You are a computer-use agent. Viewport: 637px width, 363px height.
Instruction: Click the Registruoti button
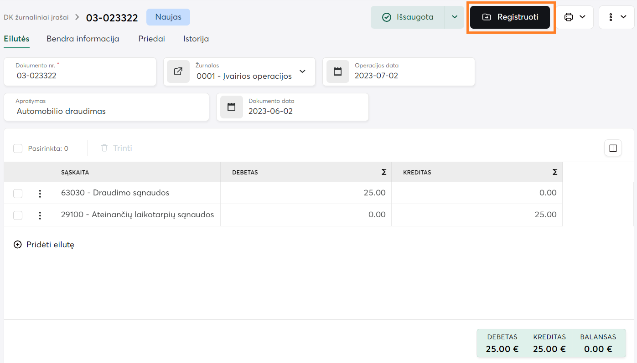510,17
